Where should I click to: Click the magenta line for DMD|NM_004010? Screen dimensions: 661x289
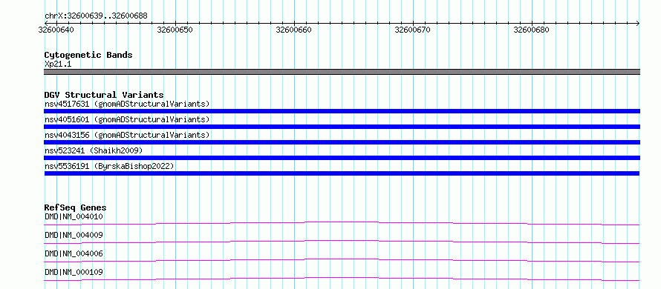point(342,223)
